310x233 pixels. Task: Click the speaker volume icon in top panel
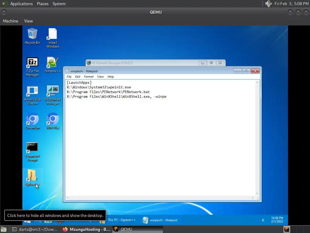(x=269, y=4)
